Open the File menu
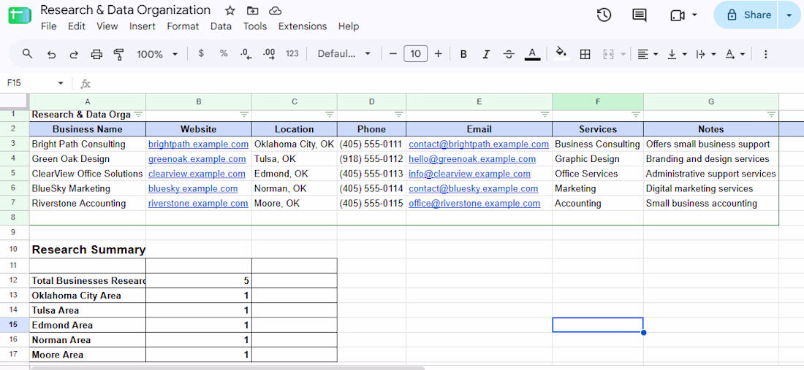804x370 pixels. point(49,26)
